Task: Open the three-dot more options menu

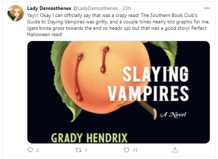Action: tap(207, 8)
